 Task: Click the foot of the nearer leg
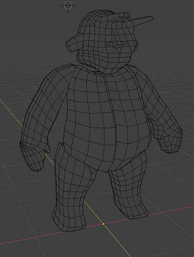tap(68, 219)
